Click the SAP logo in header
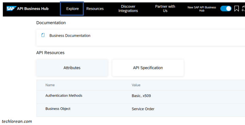Image resolution: width=245 pixels, height=125 pixels. click(x=12, y=9)
